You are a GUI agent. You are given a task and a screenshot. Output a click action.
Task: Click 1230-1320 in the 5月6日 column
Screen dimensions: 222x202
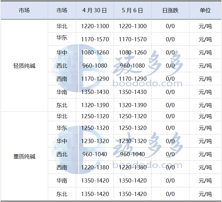coord(133,141)
